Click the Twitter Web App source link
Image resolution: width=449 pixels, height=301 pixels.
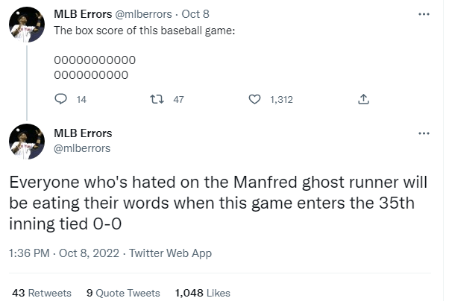170,253
